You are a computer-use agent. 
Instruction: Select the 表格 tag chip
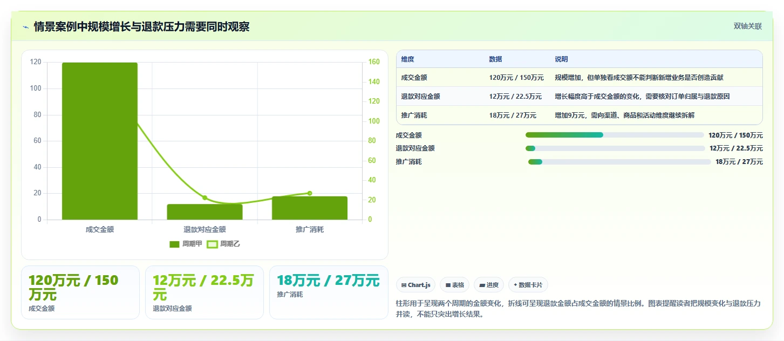pos(454,285)
